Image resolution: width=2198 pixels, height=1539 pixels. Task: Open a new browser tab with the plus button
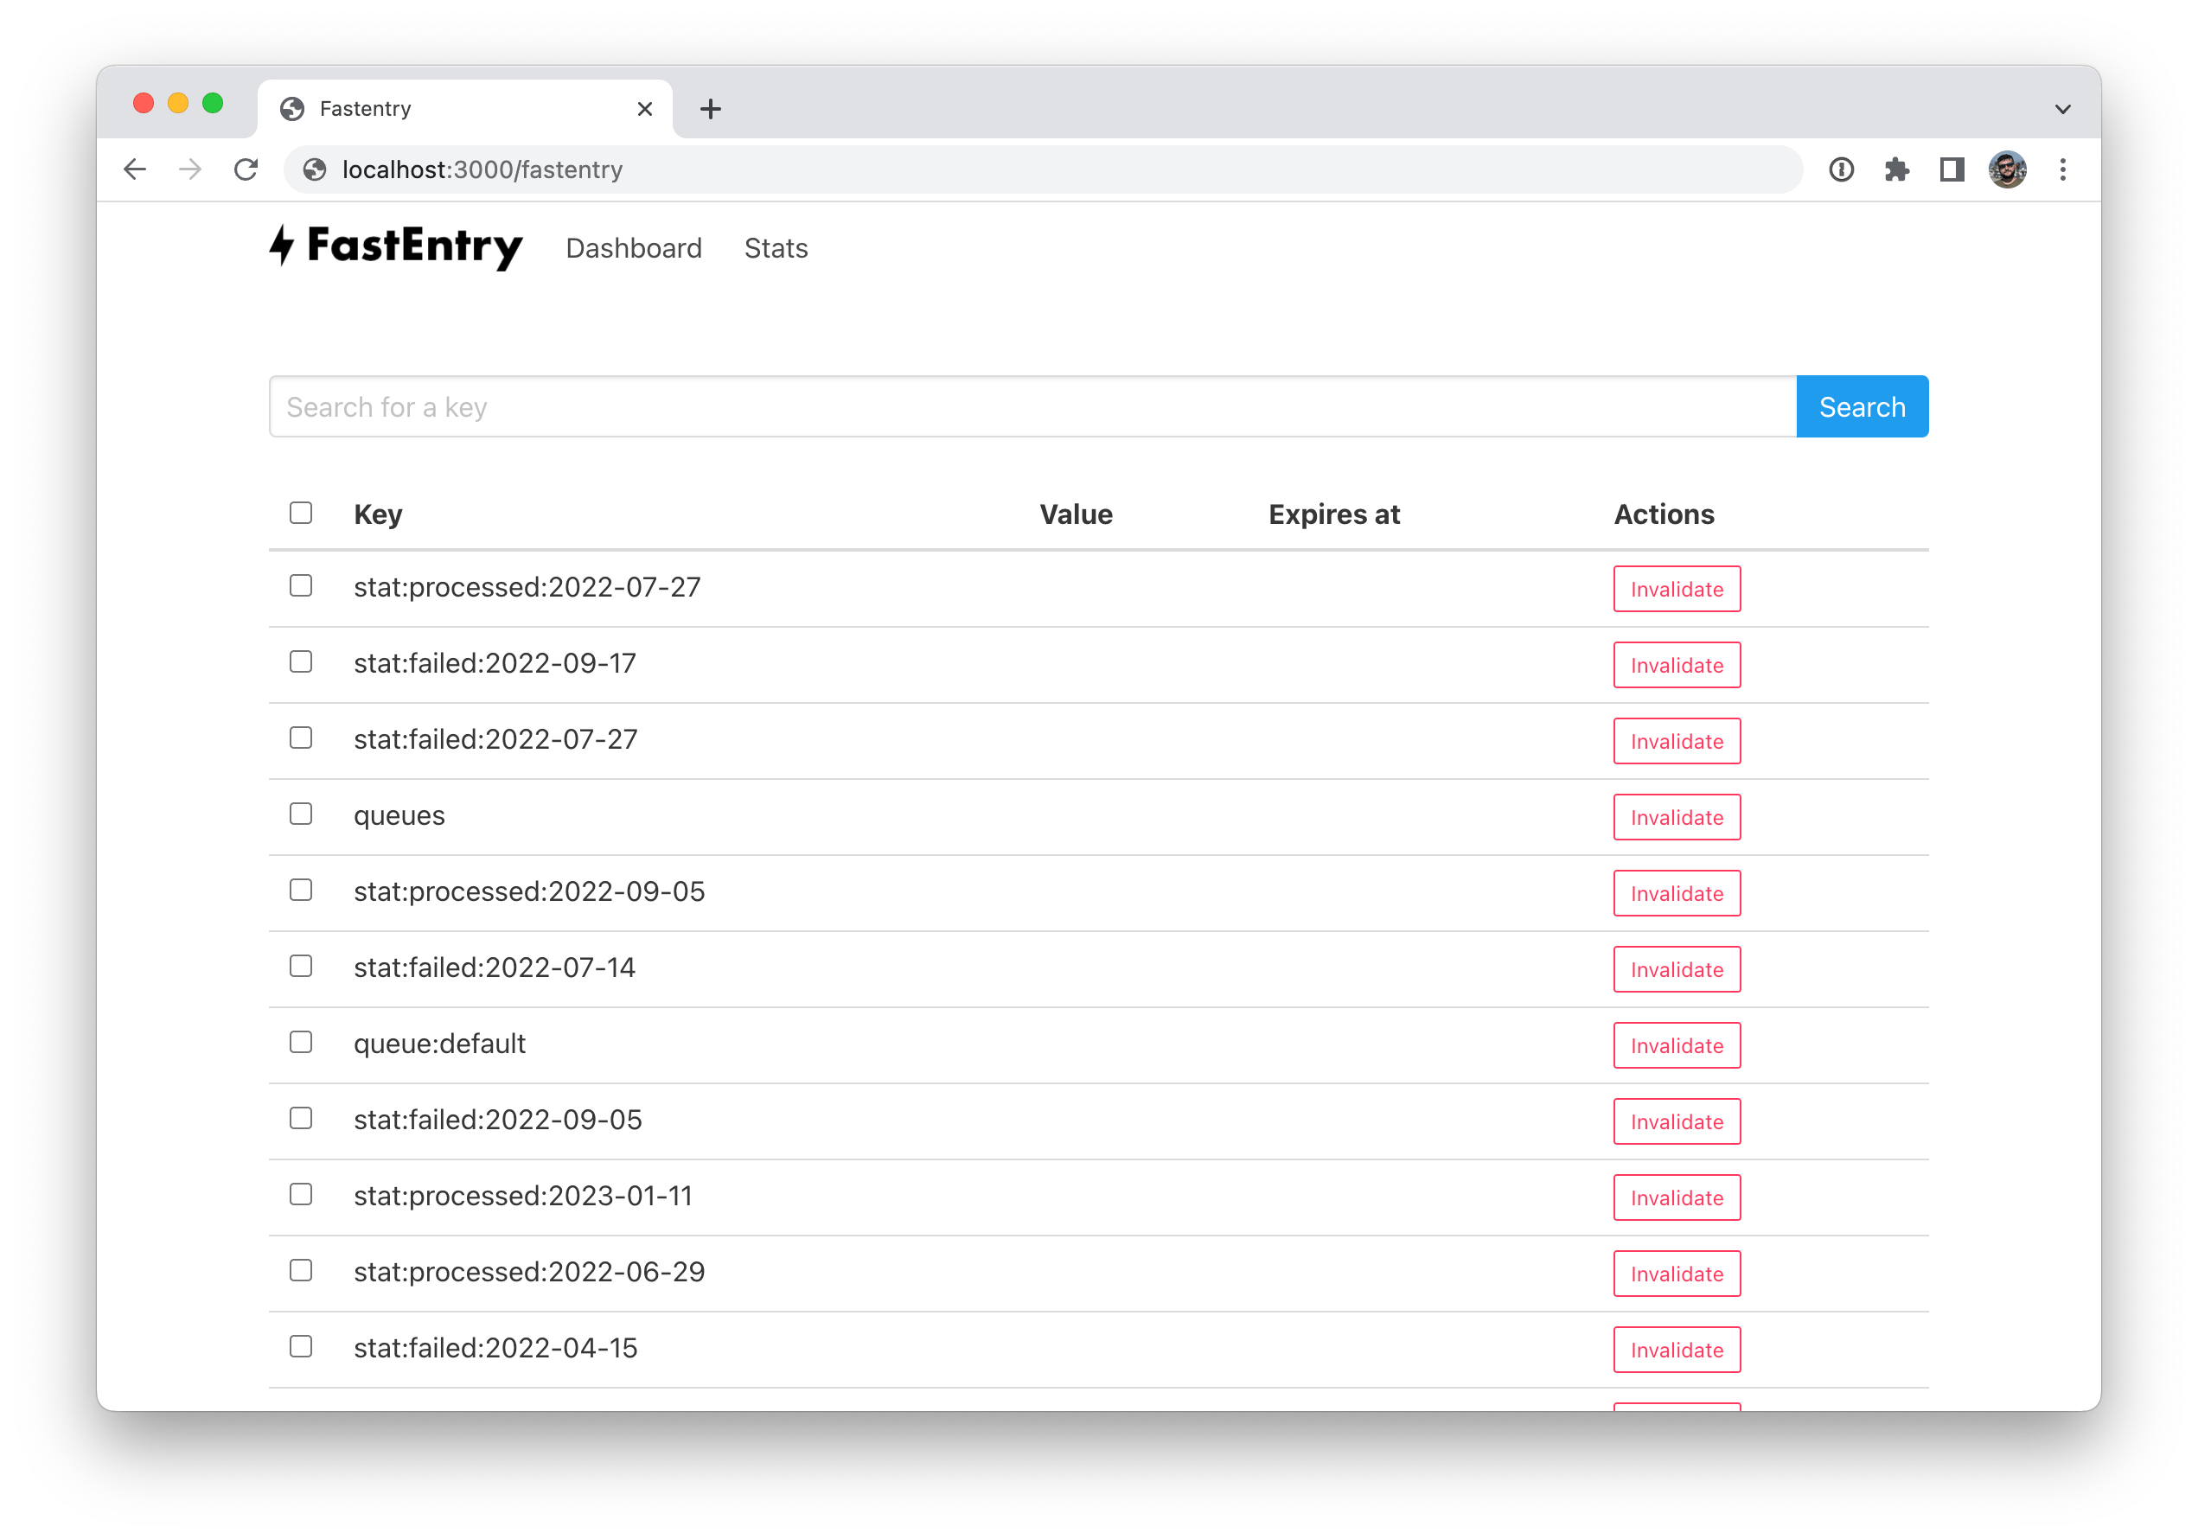click(x=709, y=108)
